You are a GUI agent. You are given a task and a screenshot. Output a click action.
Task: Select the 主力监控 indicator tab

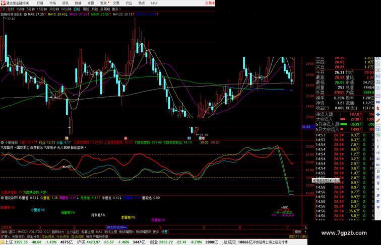pos(73,232)
